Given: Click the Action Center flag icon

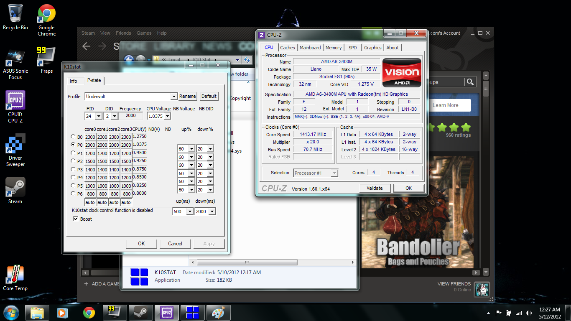Looking at the screenshot, I should click(499, 313).
